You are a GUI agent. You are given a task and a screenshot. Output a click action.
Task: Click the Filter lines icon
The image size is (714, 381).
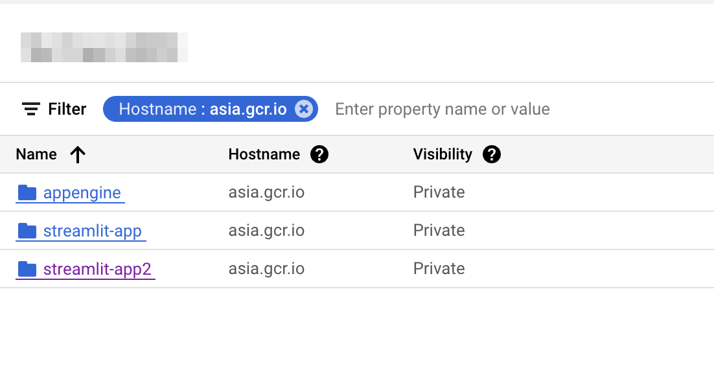point(30,109)
